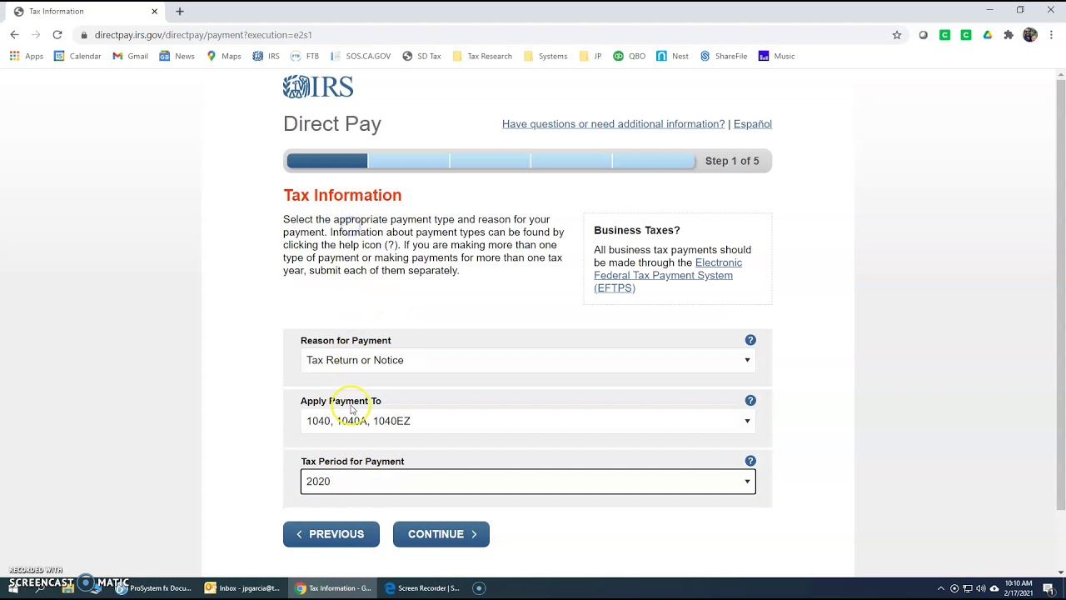Open Screen Recorder Edge taskbar item
Screen dimensions: 1066x600
pos(423,588)
